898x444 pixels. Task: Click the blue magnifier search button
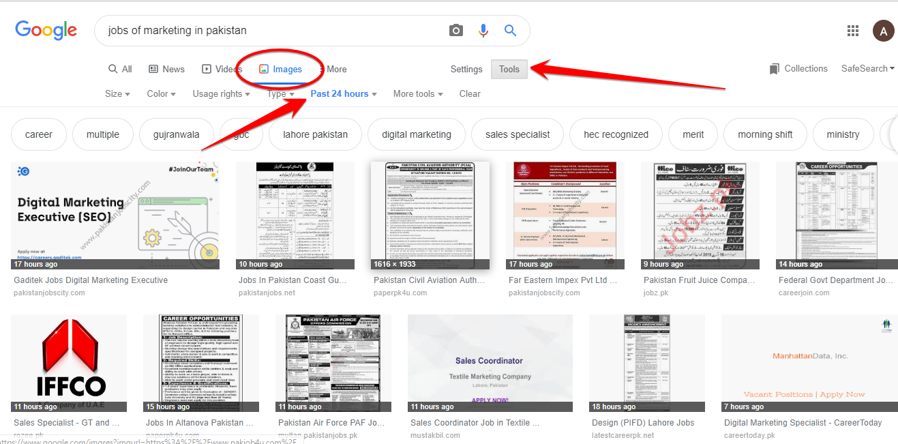[x=510, y=30]
